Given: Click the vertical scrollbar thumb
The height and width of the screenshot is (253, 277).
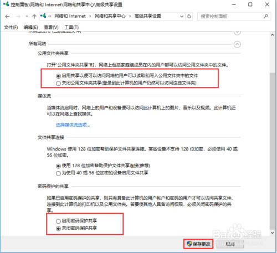Looking at the screenshot, I should coord(272,151).
